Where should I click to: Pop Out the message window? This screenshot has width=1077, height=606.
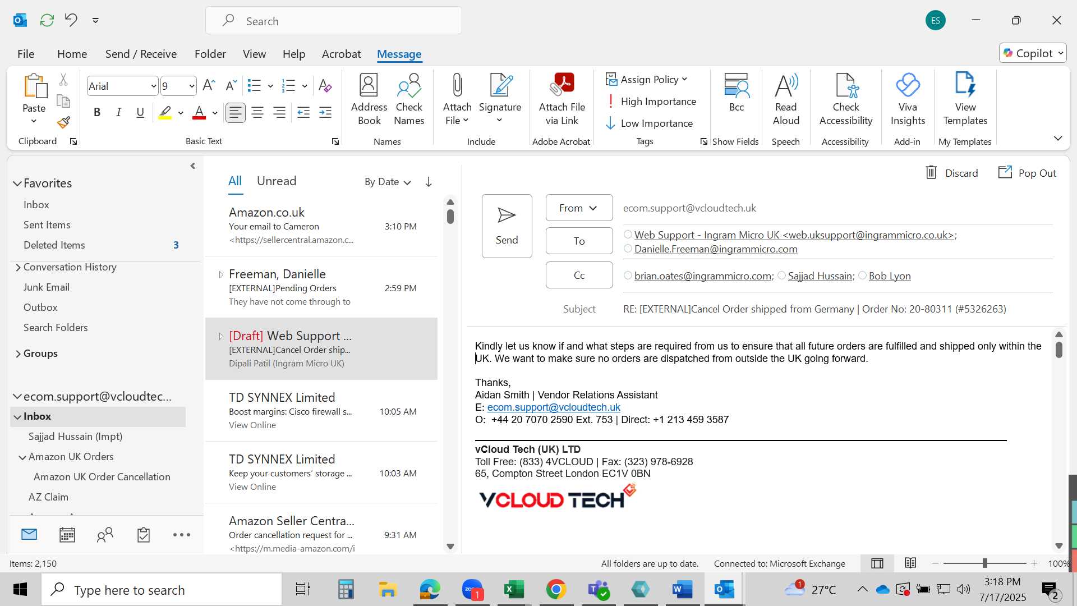click(x=1027, y=173)
